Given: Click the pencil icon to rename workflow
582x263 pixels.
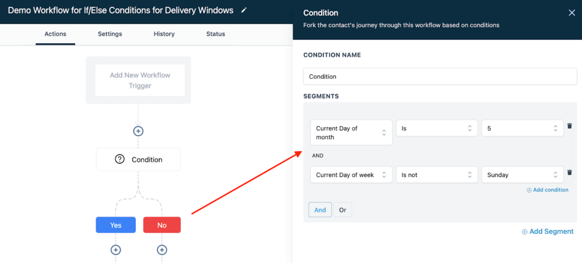Looking at the screenshot, I should 244,10.
